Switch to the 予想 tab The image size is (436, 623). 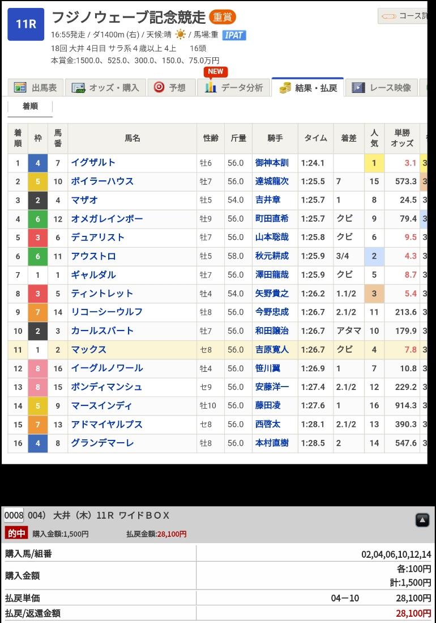coord(170,87)
